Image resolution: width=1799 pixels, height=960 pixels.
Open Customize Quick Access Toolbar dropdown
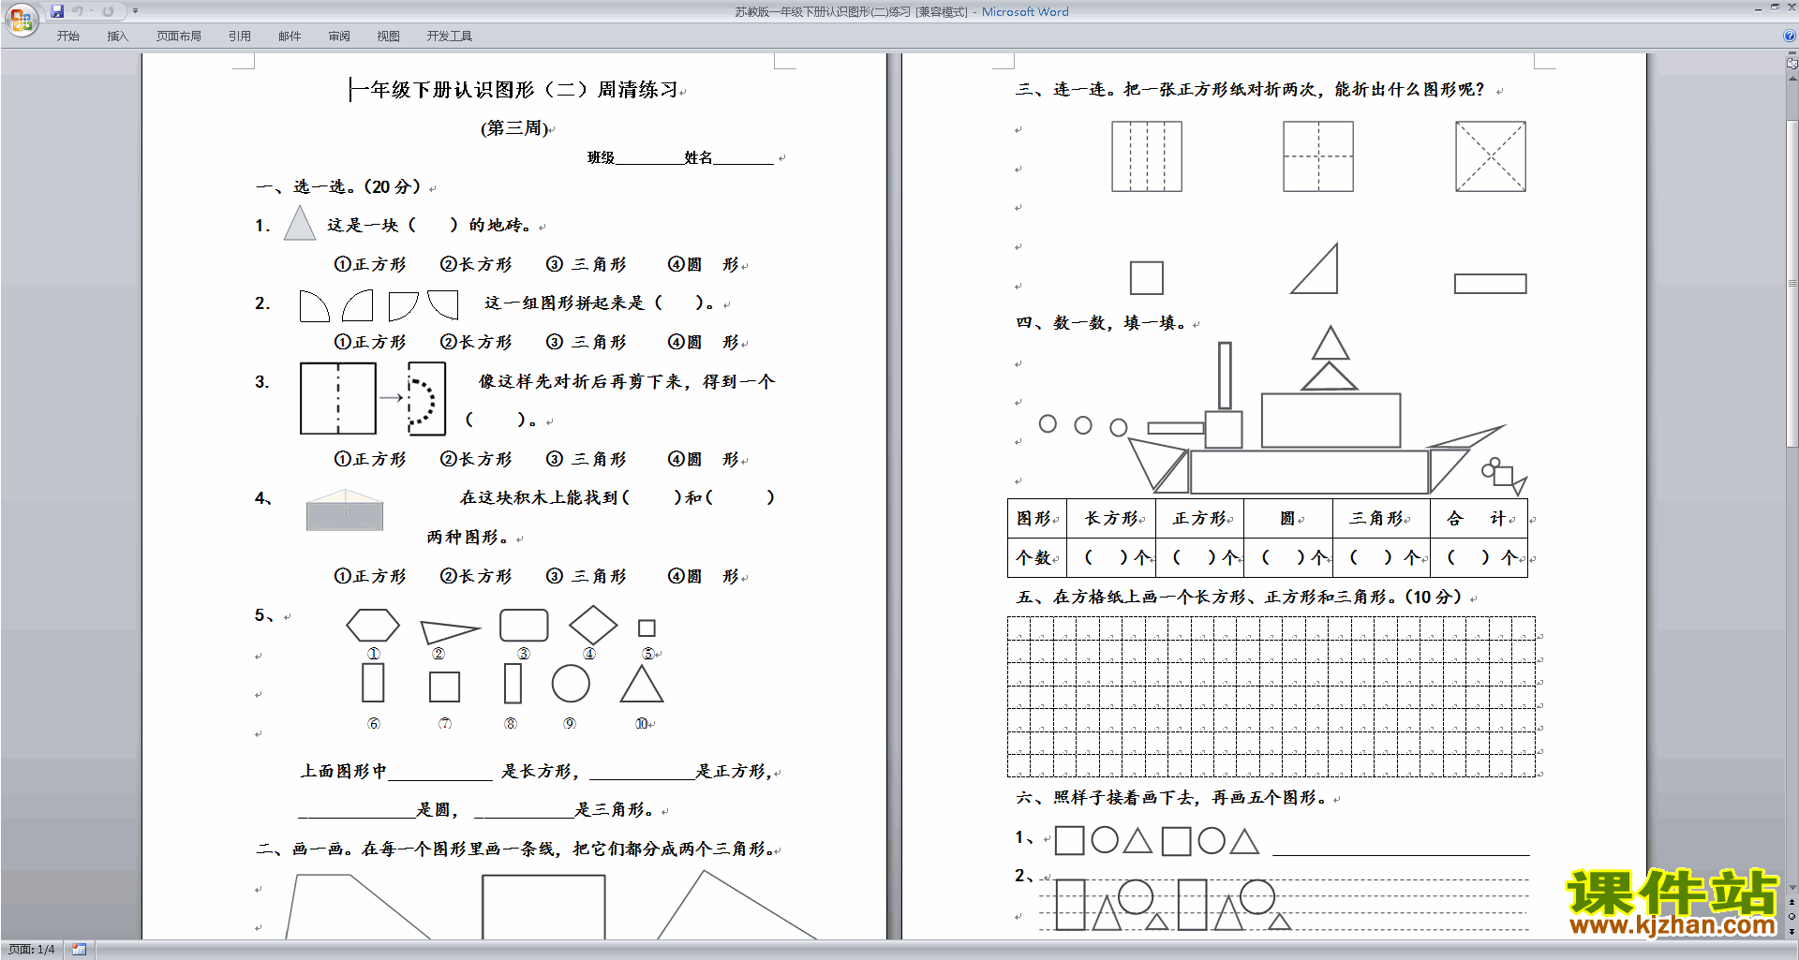pyautogui.click(x=135, y=11)
